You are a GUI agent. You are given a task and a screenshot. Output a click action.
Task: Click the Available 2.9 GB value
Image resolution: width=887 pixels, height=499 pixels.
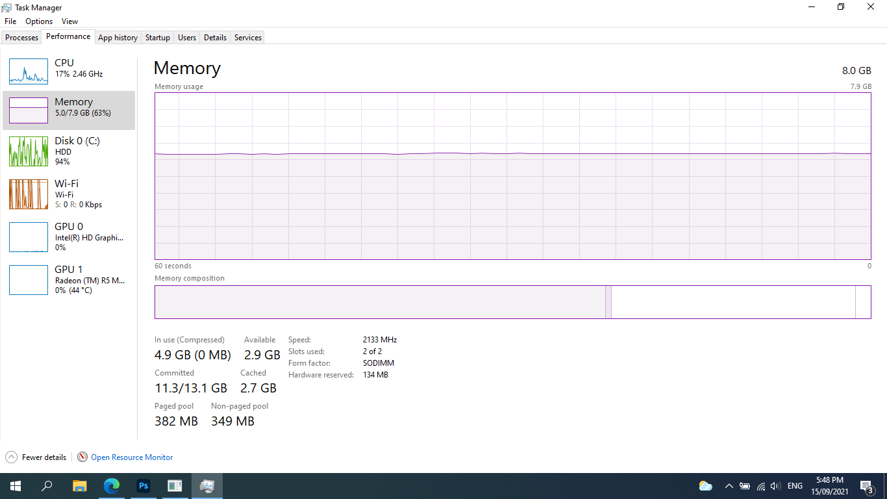(262, 355)
